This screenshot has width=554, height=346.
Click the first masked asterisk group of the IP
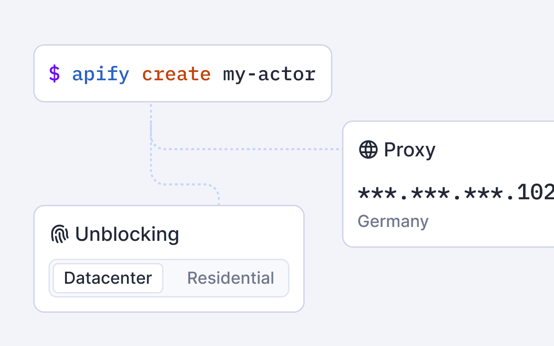click(x=375, y=193)
